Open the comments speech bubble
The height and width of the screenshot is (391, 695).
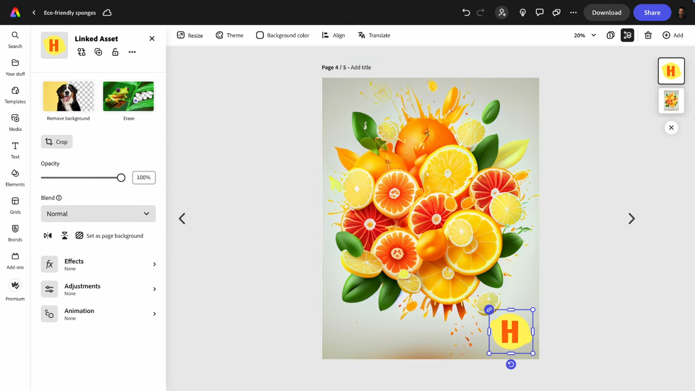coord(539,13)
